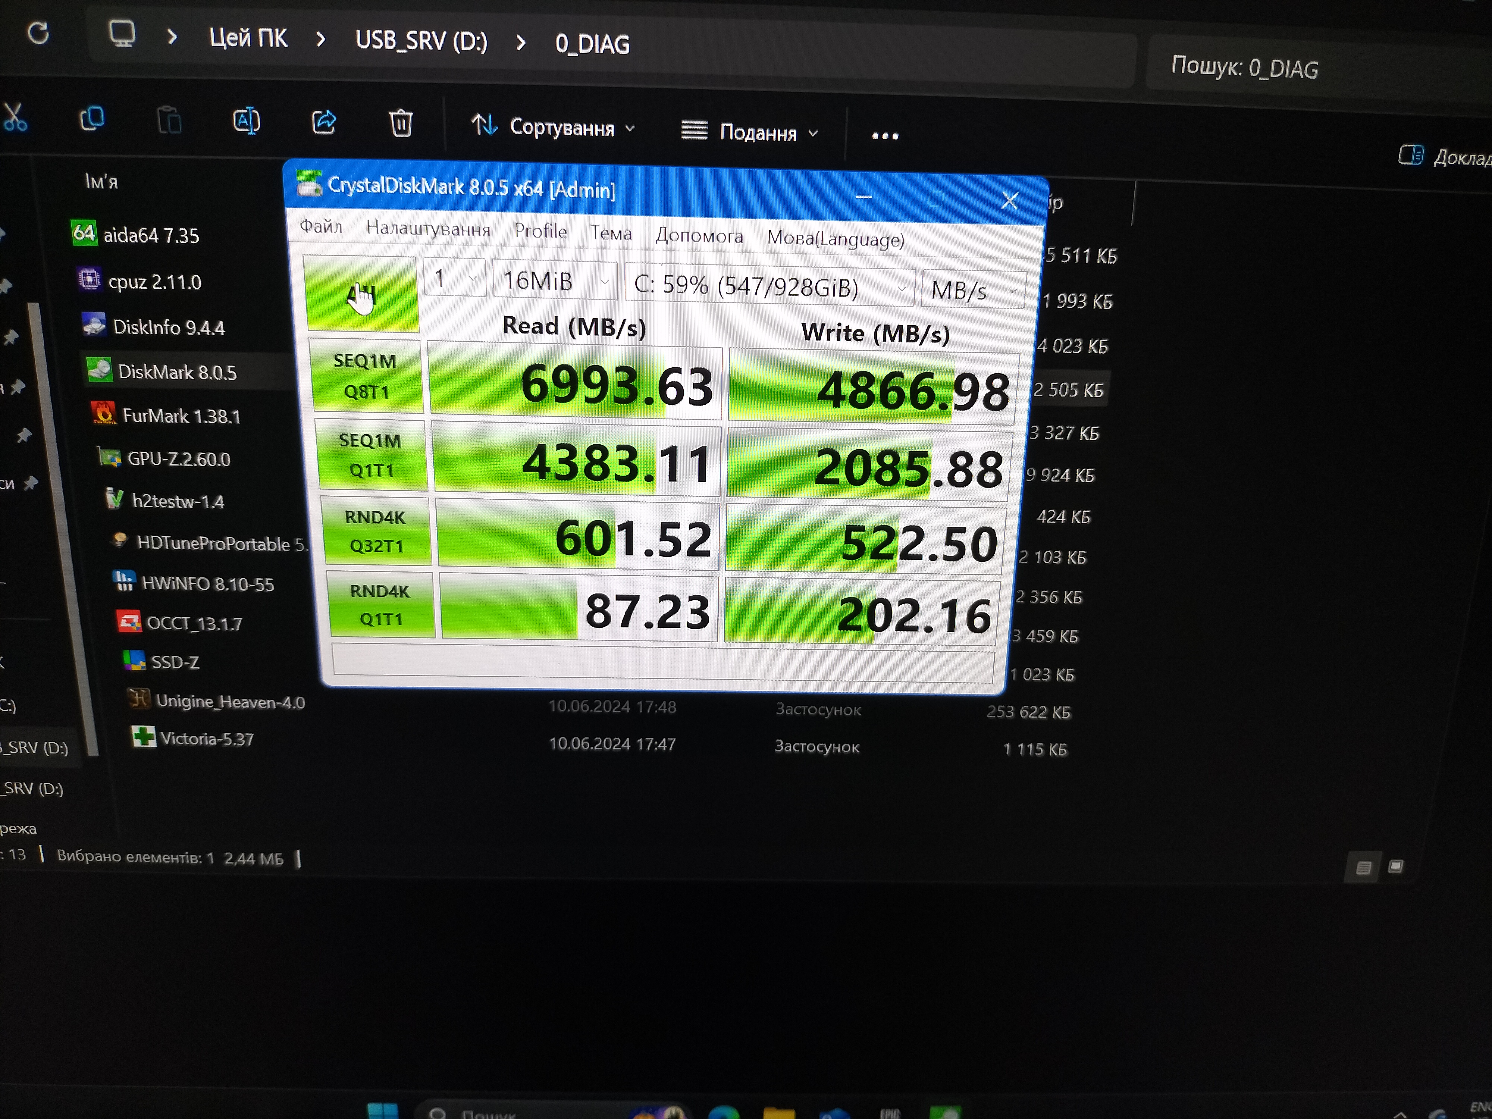Click the Share icon in toolbar
The width and height of the screenshot is (1492, 1119).
tap(324, 122)
